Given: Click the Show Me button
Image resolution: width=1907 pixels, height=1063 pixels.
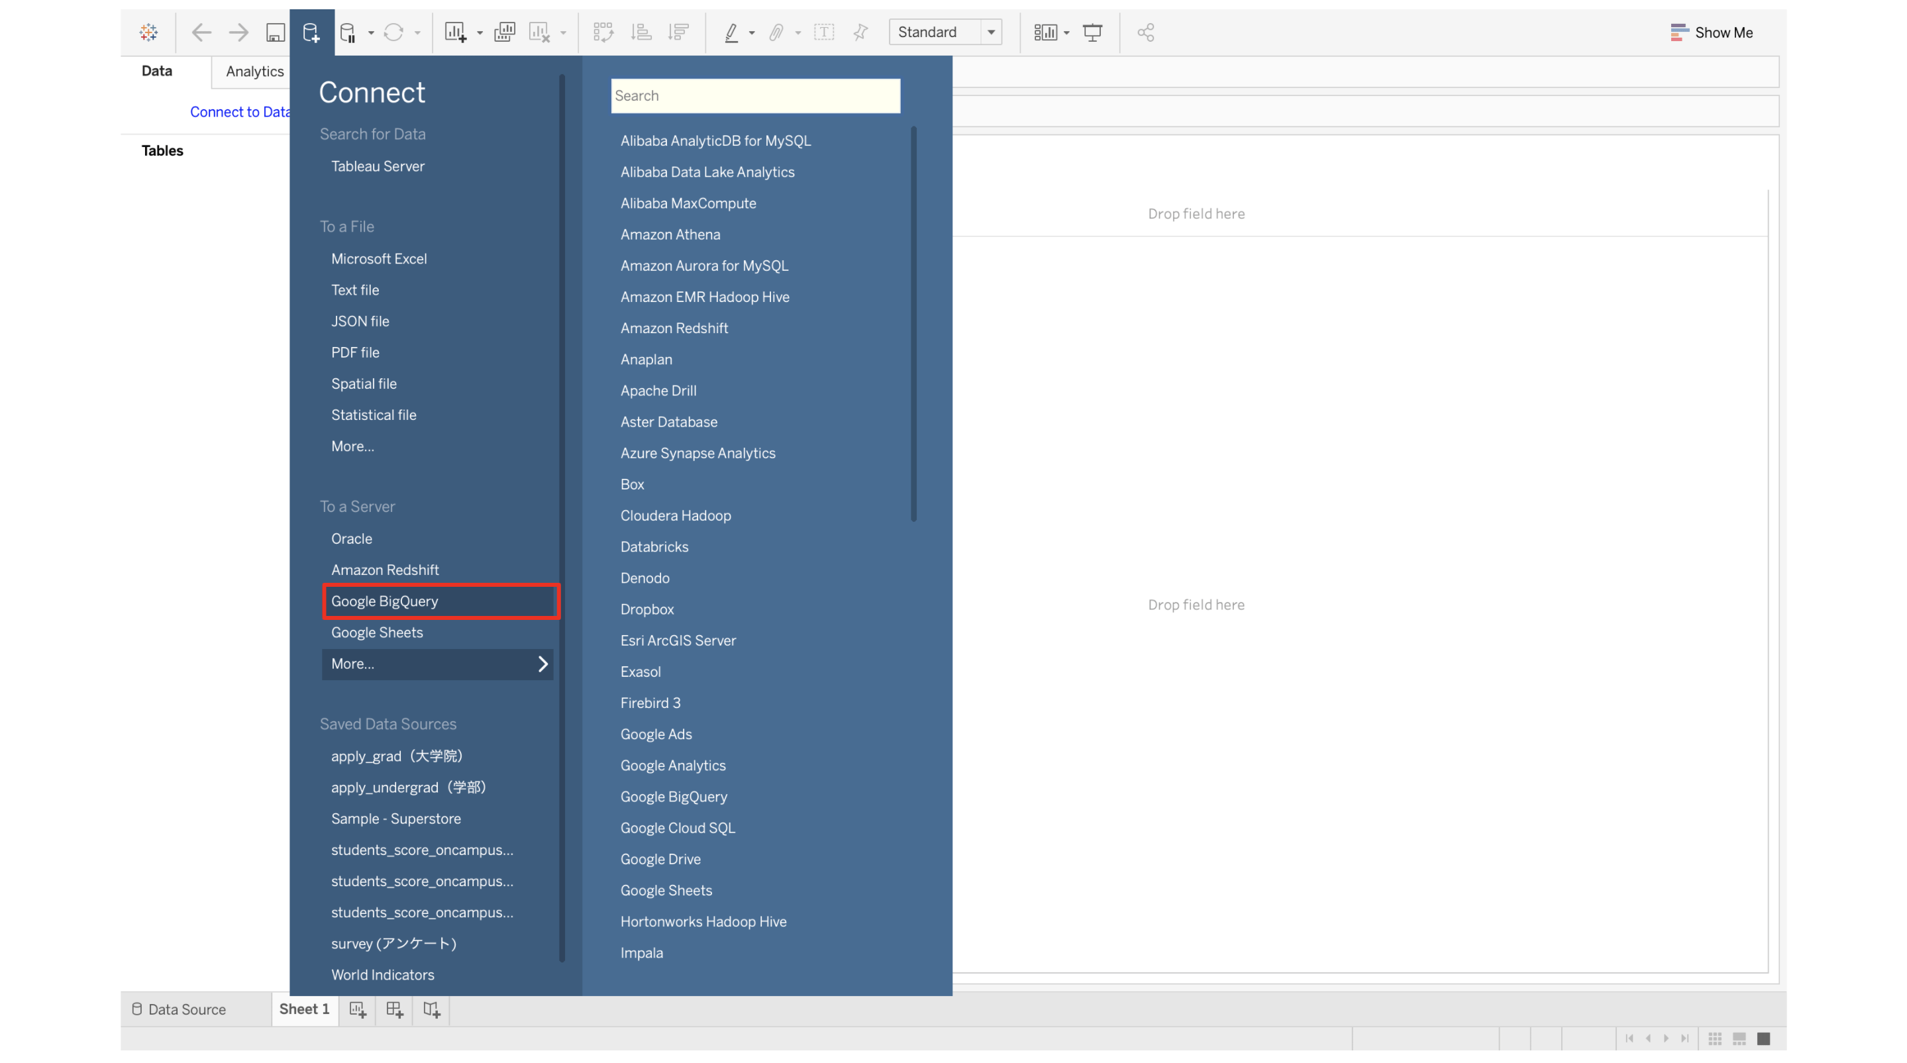Looking at the screenshot, I should pyautogui.click(x=1712, y=32).
